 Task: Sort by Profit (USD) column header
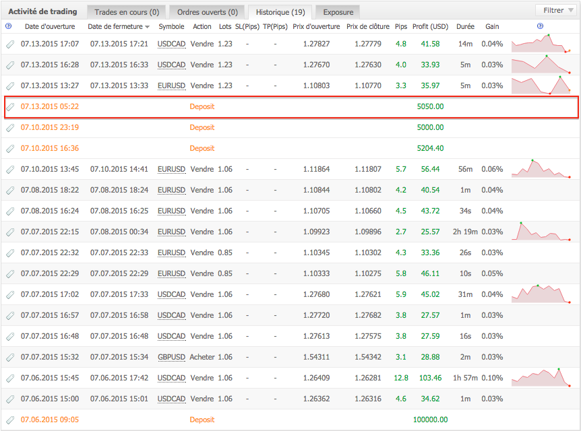click(430, 26)
